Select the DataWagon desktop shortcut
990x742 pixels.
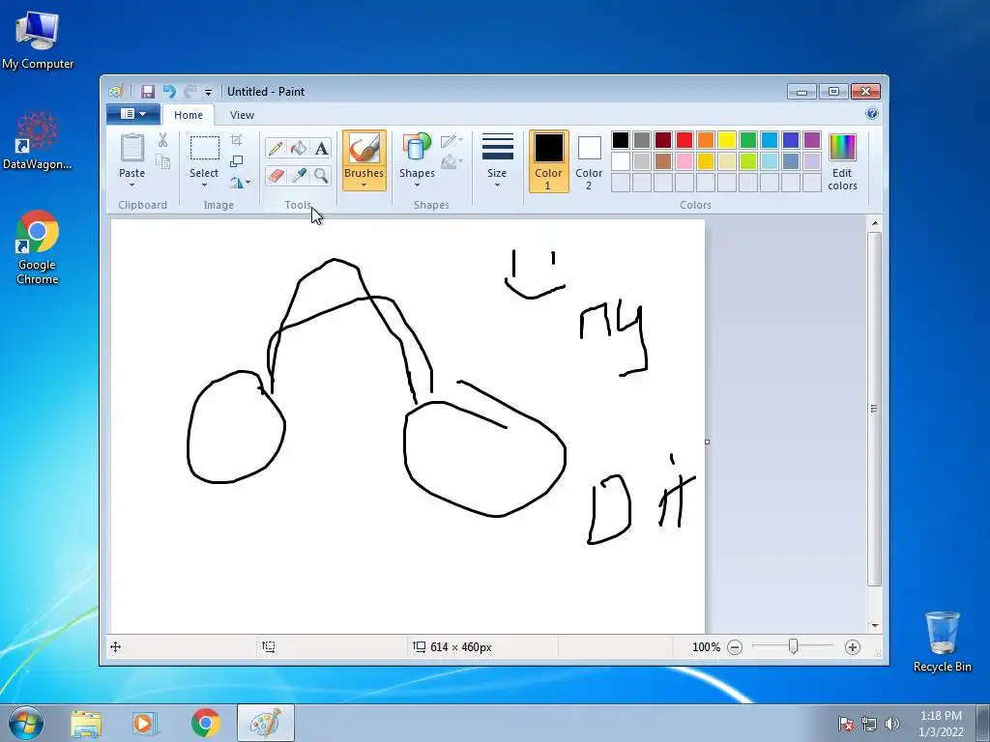pos(38,141)
